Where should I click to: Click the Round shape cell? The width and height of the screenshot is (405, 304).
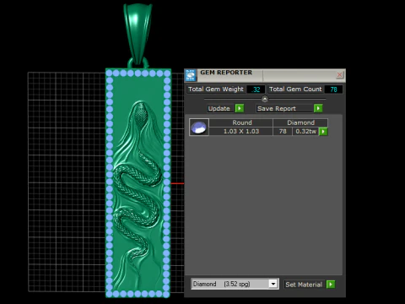pos(241,122)
